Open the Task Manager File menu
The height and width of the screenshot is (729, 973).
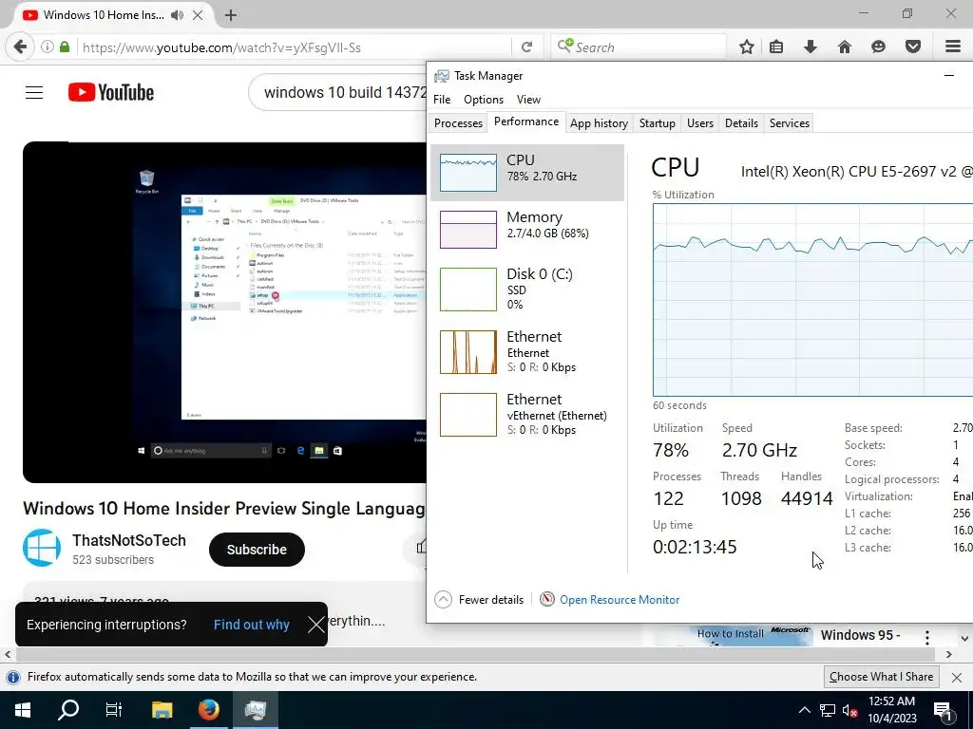[x=442, y=99]
